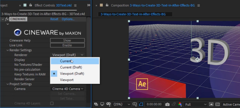The image size is (240, 108).
Task: Click the Display property label
Action: pos(20,60)
